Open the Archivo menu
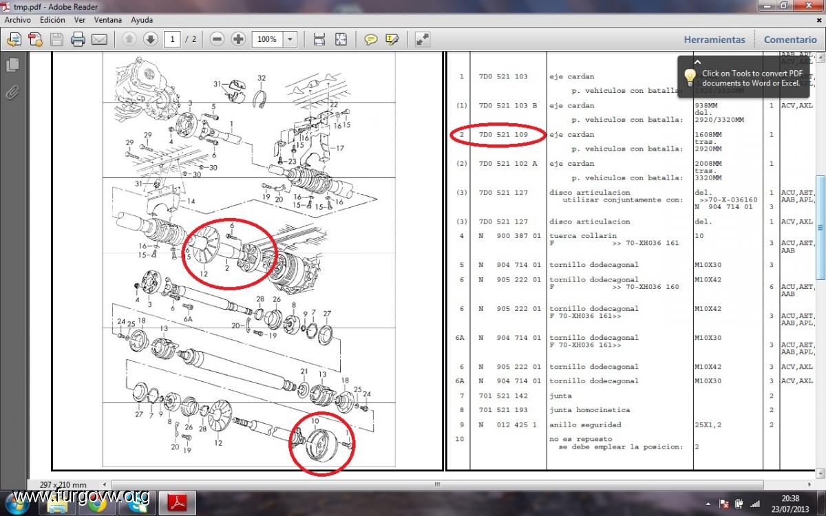 [18, 20]
